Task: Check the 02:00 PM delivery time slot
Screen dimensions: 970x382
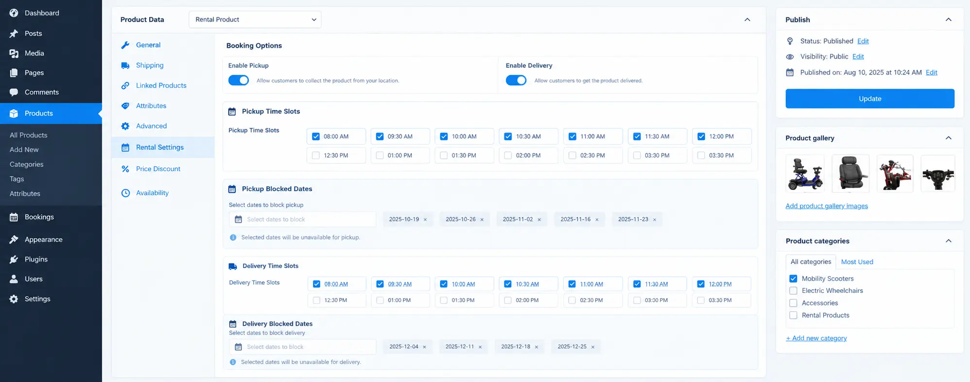Action: (x=508, y=301)
